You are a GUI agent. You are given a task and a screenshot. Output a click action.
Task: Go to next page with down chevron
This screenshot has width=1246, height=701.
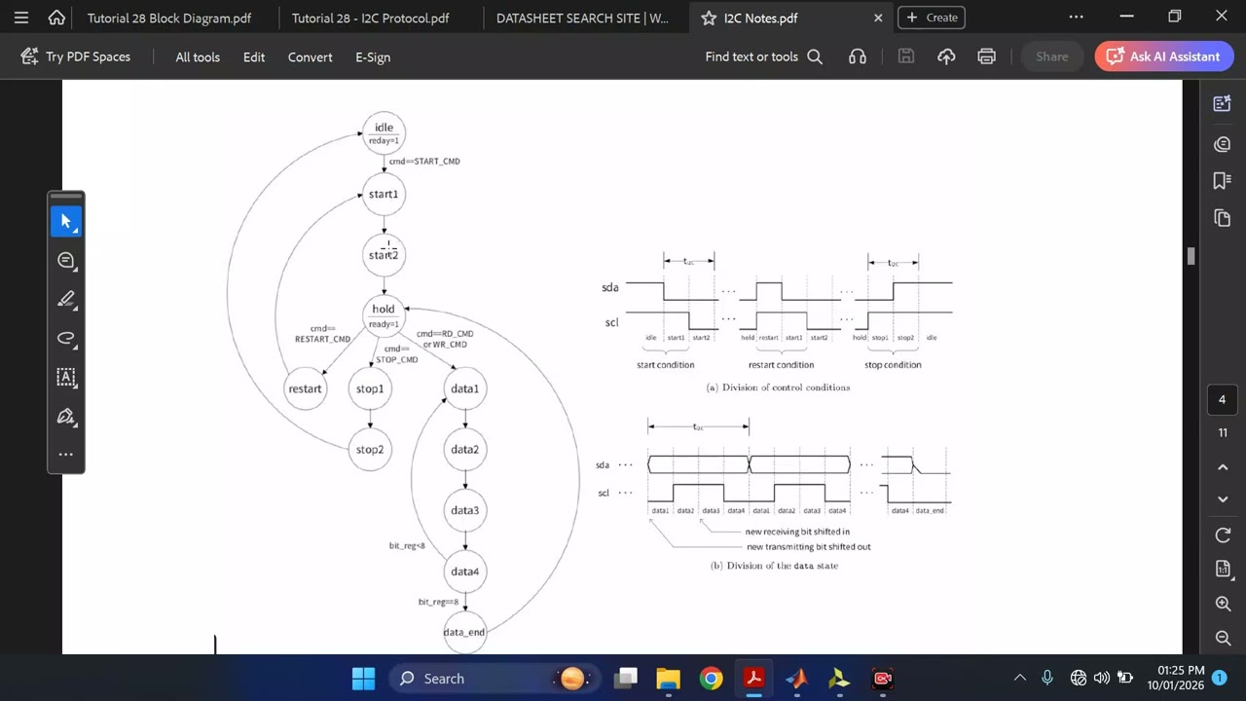(x=1223, y=498)
